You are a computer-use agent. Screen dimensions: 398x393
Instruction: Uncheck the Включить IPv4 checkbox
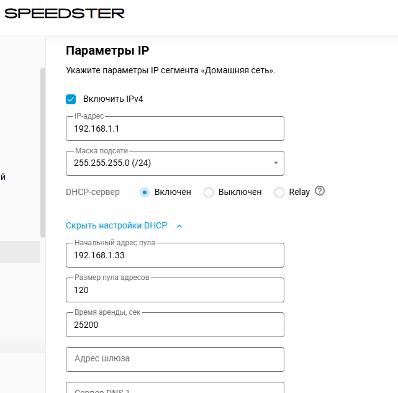[71, 99]
